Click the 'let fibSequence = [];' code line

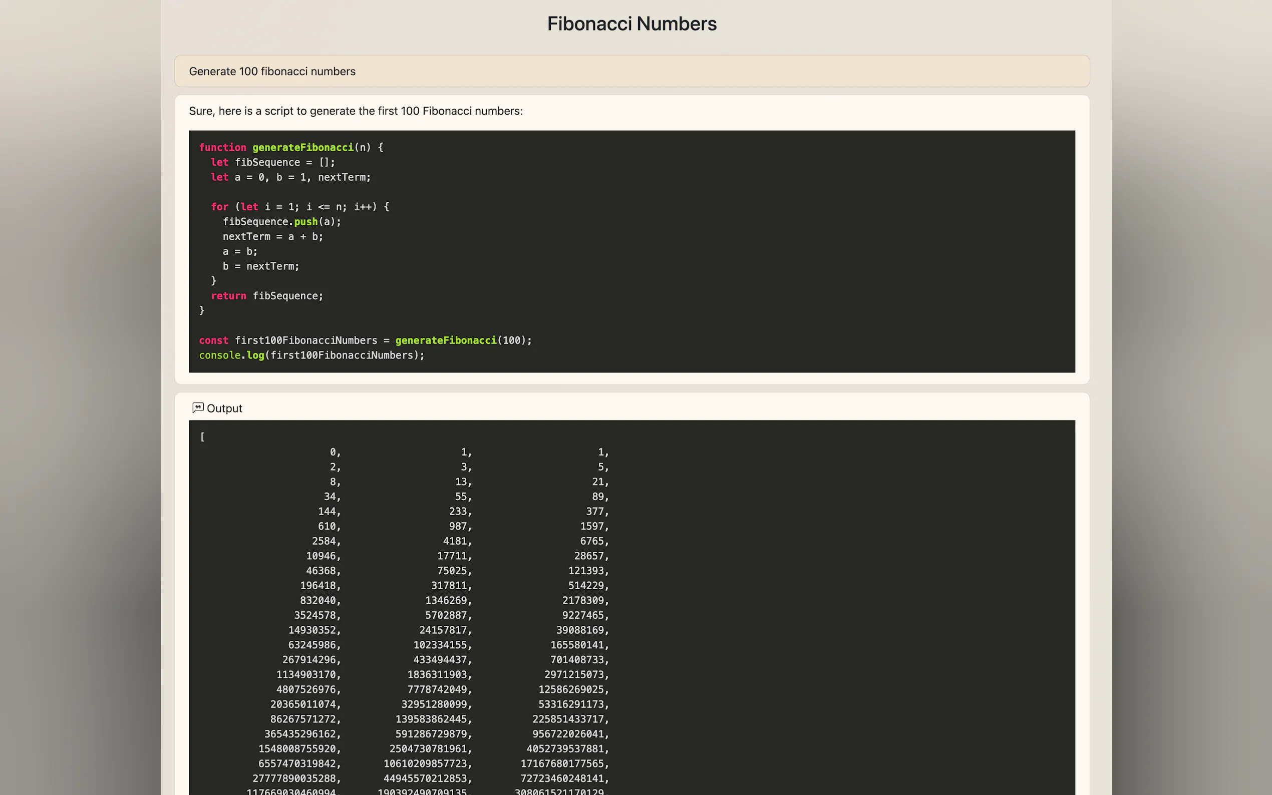[x=272, y=163]
